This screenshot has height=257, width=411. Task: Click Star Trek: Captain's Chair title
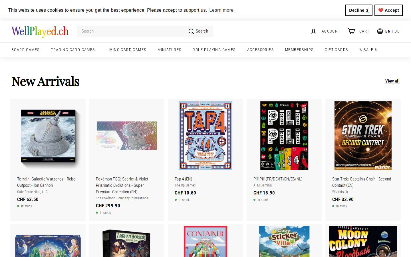tap(362, 182)
